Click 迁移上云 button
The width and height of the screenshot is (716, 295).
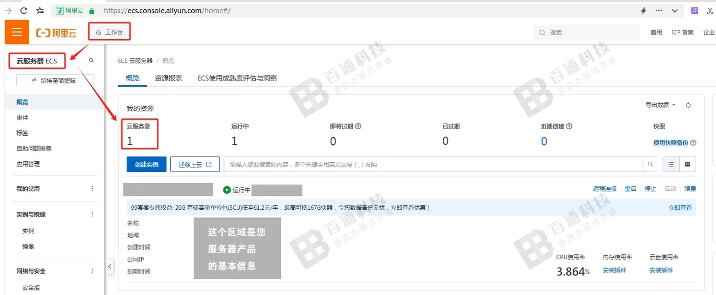(x=195, y=164)
